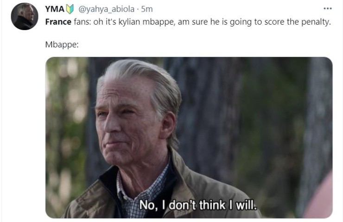
Task: Open the attached meme image
Action: 189,138
